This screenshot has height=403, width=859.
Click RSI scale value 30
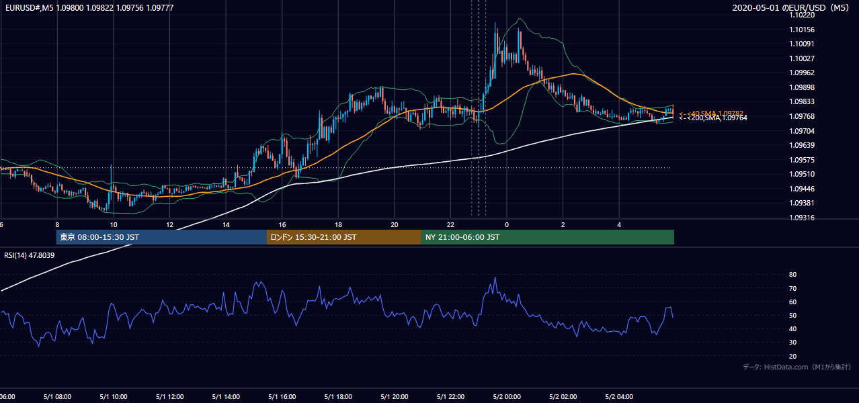(x=792, y=342)
